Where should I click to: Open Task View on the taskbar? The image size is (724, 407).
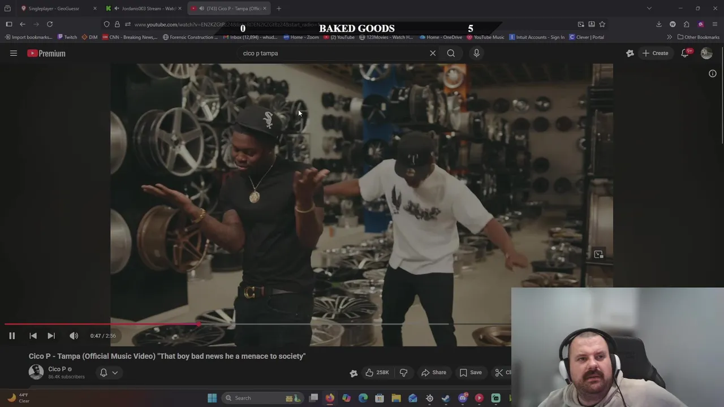tap(314, 398)
